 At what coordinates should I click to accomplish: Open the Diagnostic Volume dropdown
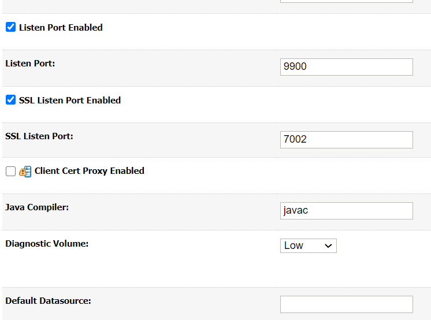308,245
